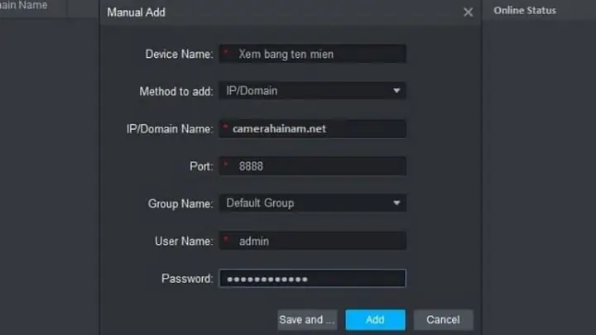Click the Add button
The image size is (596, 335).
(x=375, y=319)
